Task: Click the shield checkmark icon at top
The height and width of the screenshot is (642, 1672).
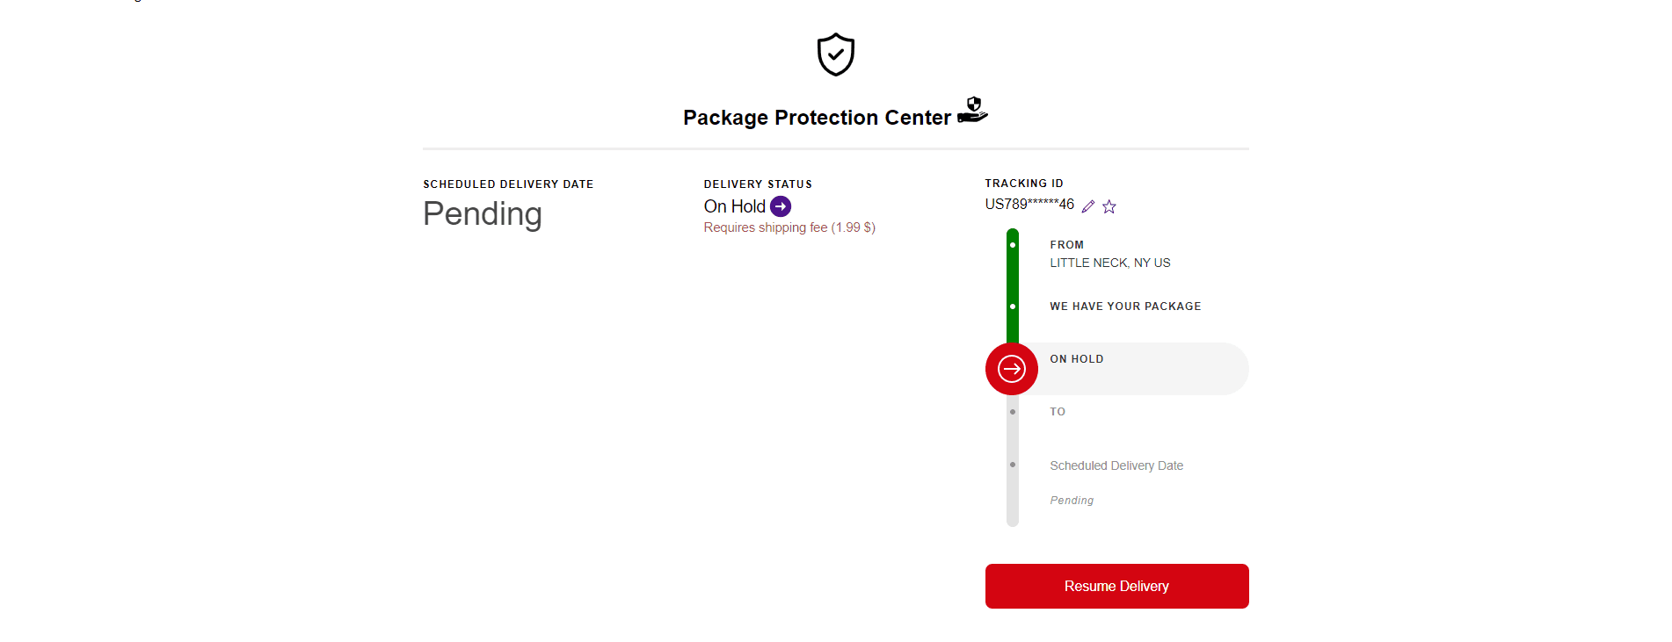Action: 835,54
